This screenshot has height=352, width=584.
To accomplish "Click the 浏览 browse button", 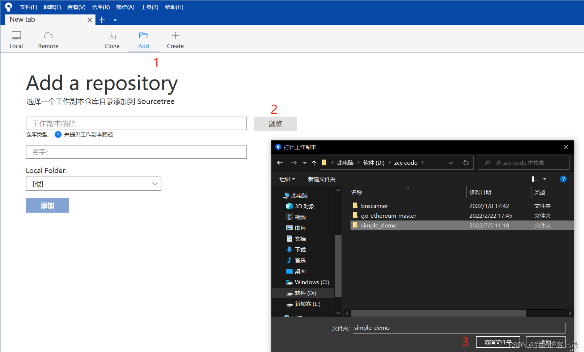I will click(275, 124).
